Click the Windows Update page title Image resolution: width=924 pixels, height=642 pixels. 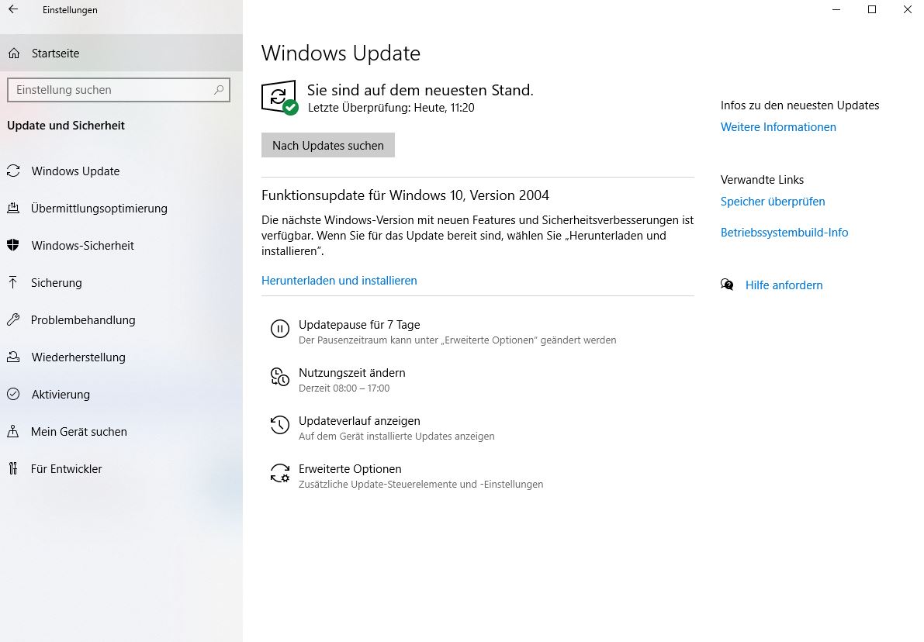(x=341, y=53)
